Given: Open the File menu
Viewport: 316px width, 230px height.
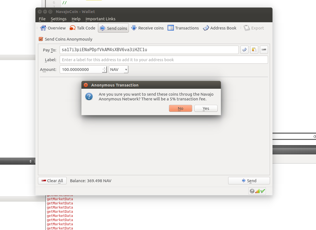Looking at the screenshot, I should tap(42, 19).
